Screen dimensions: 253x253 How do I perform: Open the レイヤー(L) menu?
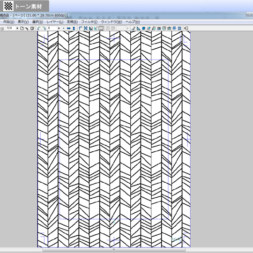tap(55, 22)
